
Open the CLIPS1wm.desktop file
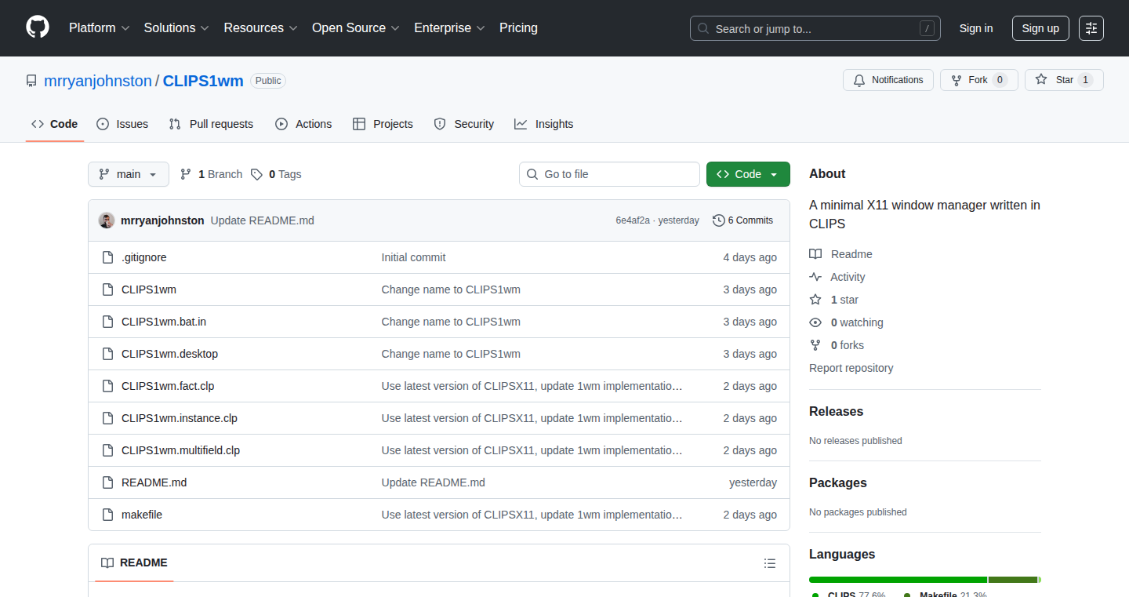[169, 354]
